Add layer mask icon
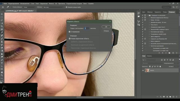The height and width of the screenshot is (101, 180). (x=164, y=97)
